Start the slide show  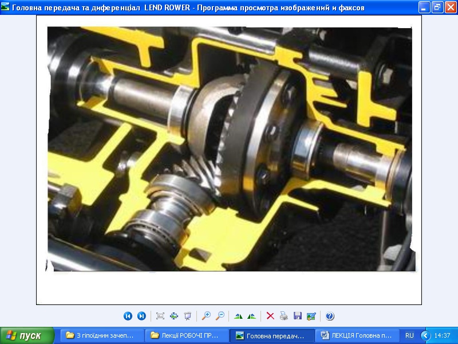tap(188, 316)
